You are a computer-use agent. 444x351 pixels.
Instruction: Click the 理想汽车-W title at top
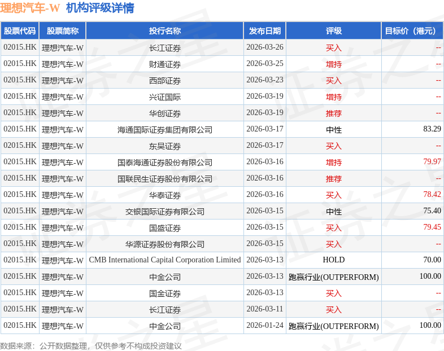click(31, 8)
